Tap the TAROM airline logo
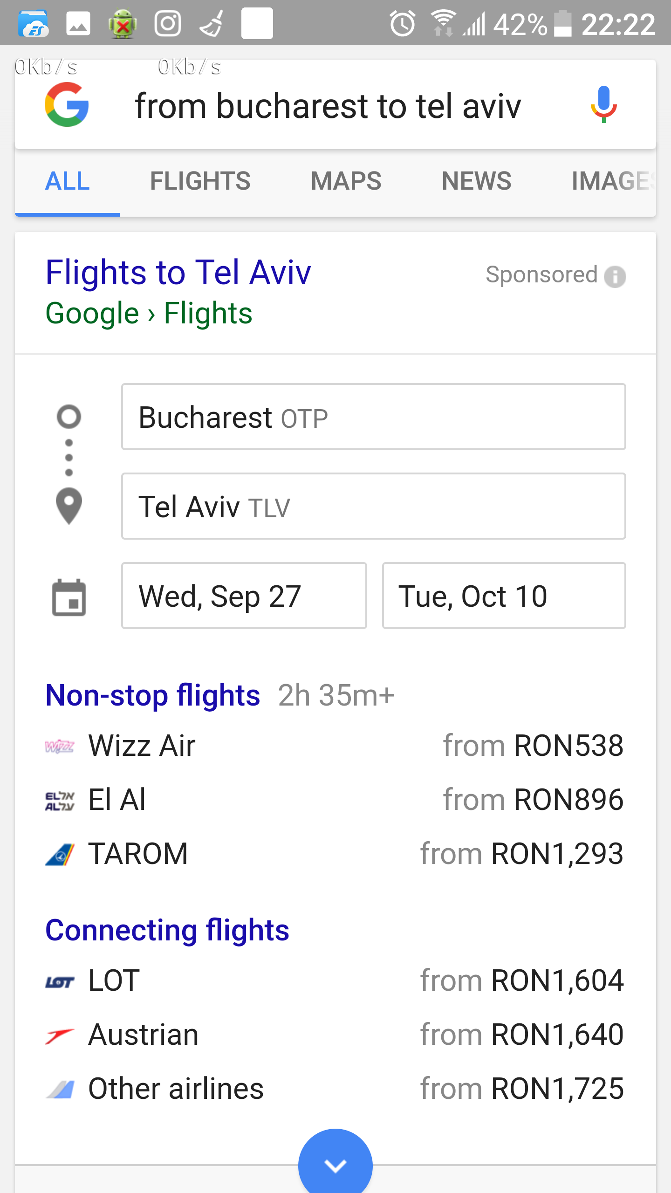The image size is (671, 1193). pos(60,854)
